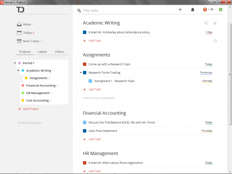Collapse Research Turtle Trading subtasks
Viewport: 232px width, 174px height.
pyautogui.click(x=81, y=73)
